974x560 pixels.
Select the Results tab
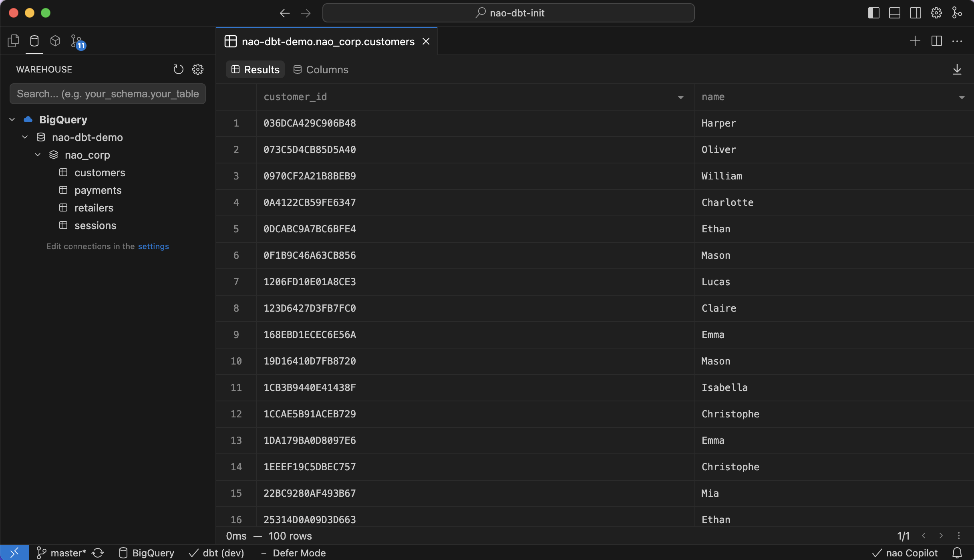coord(255,69)
